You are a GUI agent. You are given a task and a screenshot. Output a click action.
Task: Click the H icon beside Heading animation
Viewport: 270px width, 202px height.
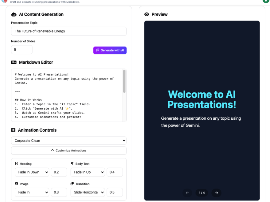[17, 163]
